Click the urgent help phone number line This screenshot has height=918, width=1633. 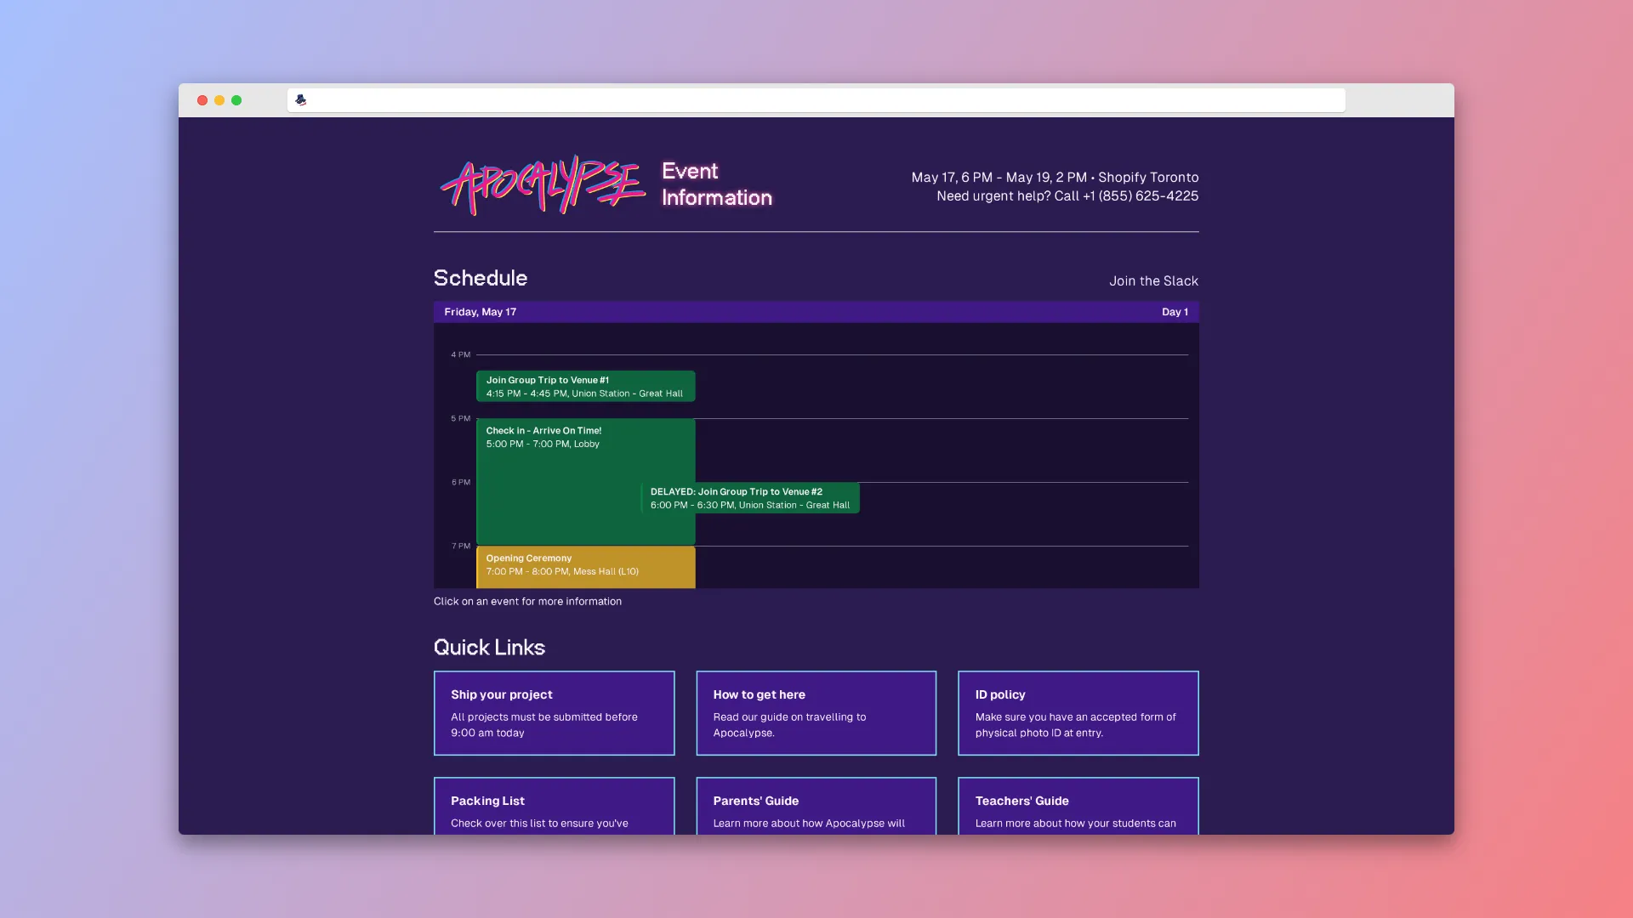[1067, 196]
